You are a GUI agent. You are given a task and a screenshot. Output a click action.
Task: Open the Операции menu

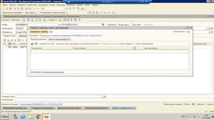coord(21,5)
